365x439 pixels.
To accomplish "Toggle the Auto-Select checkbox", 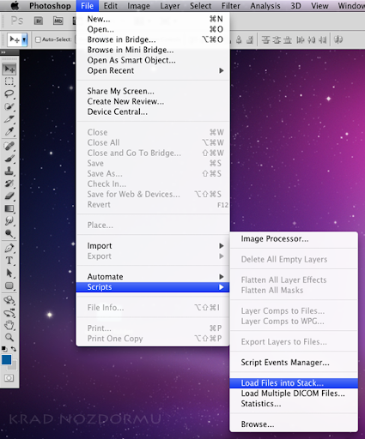I will (38, 39).
